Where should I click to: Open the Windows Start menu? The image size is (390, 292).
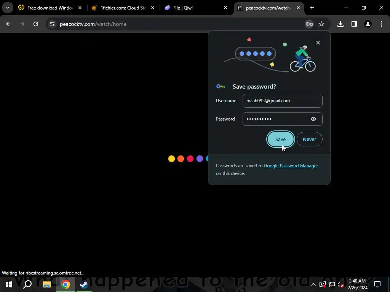click(9, 284)
